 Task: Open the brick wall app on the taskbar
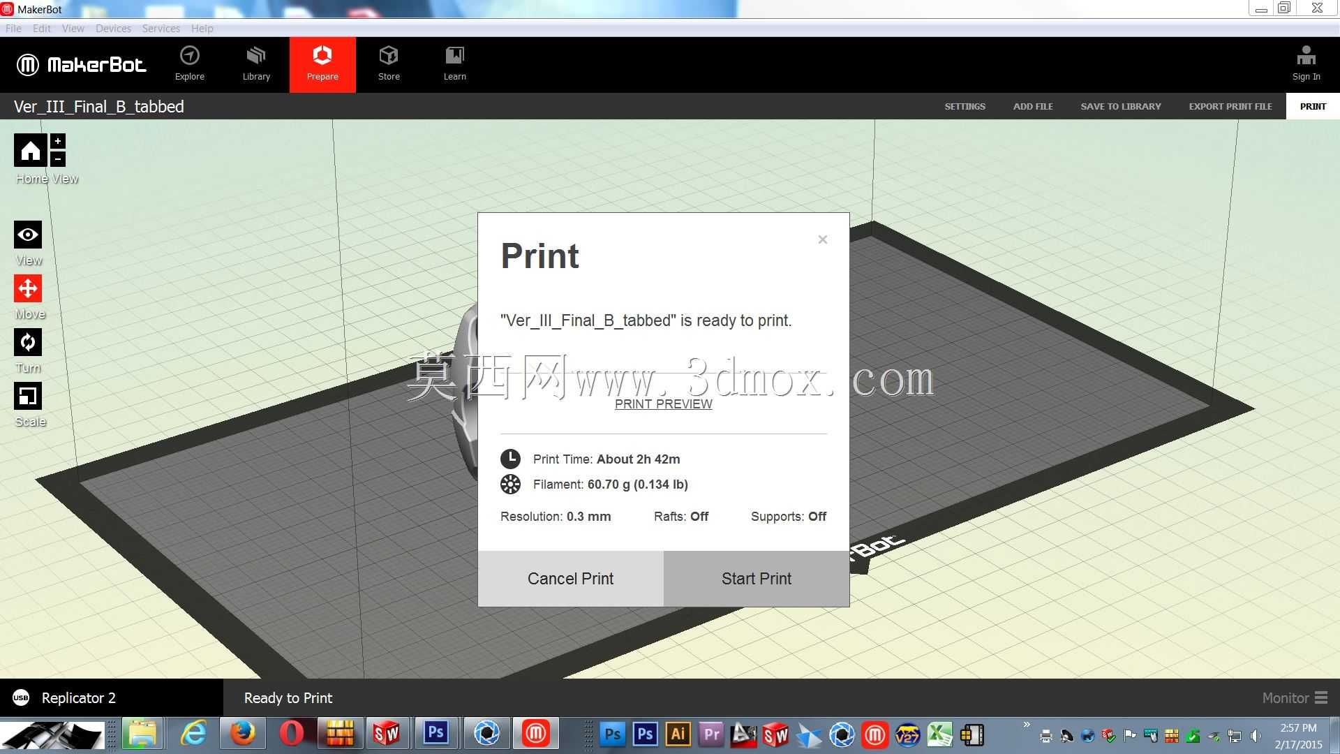click(340, 734)
